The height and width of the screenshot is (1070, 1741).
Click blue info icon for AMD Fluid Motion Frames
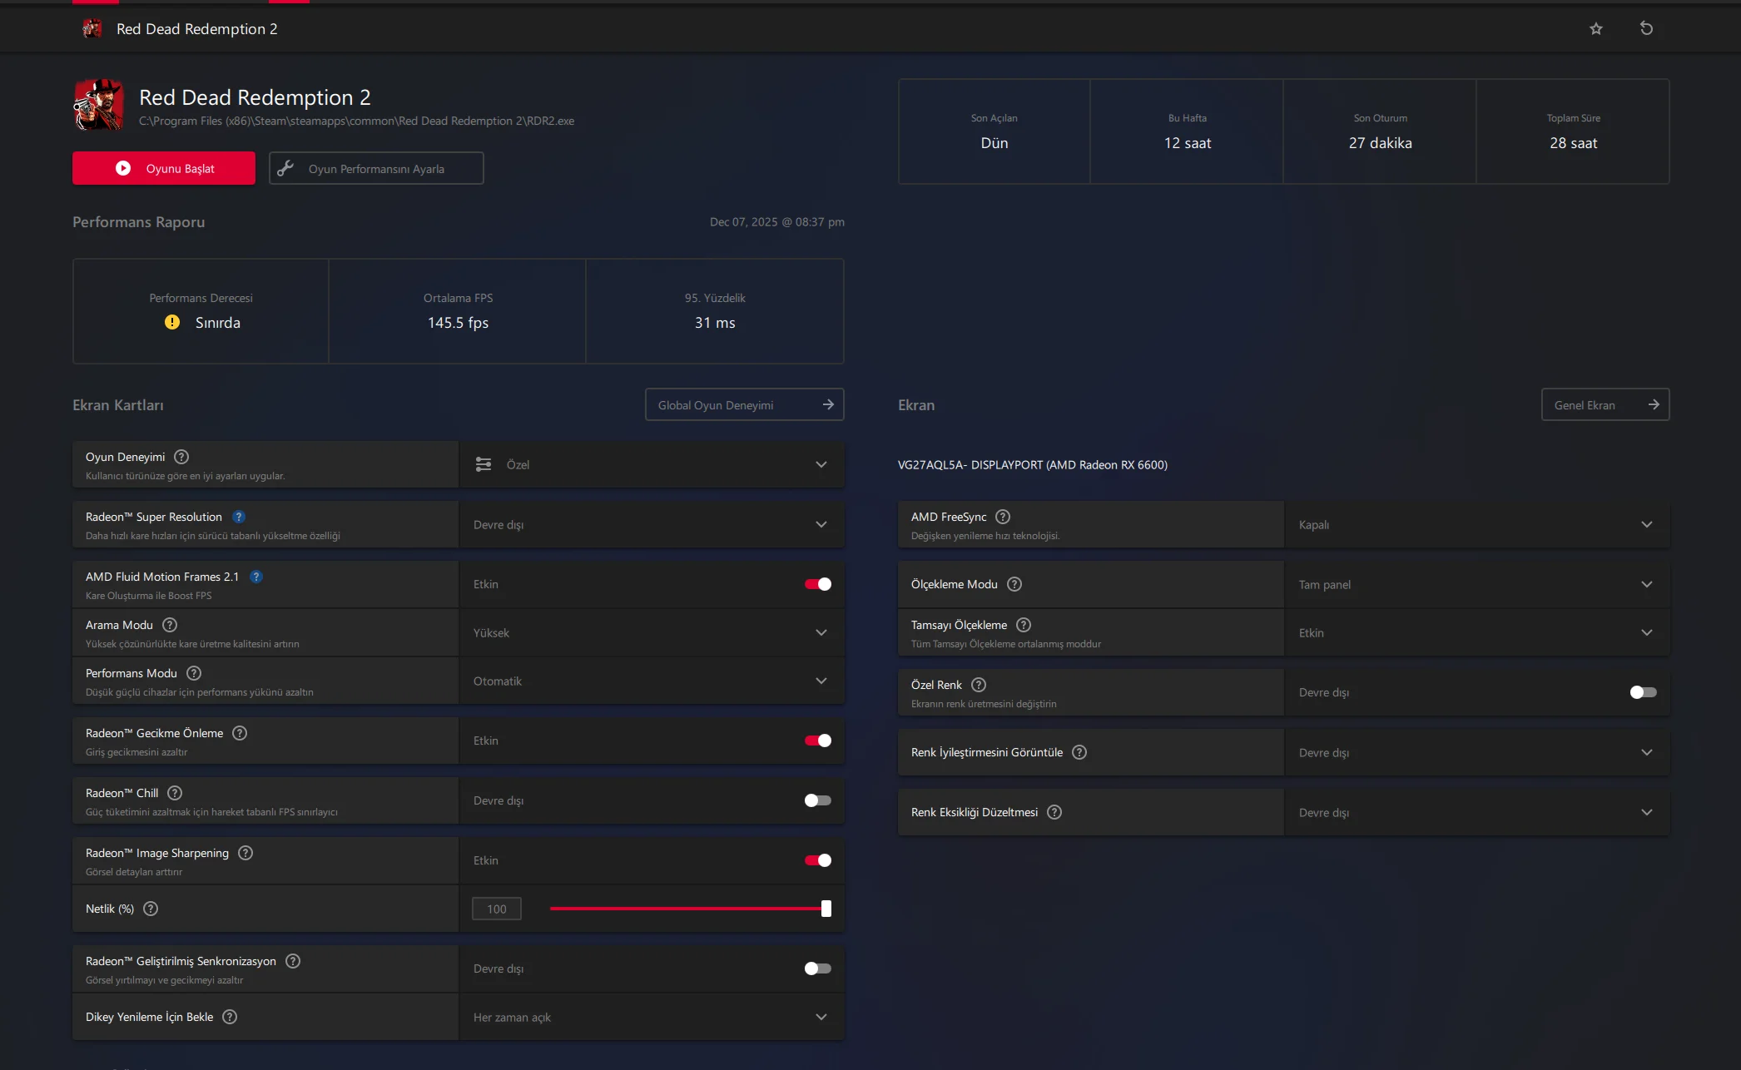pyautogui.click(x=256, y=577)
